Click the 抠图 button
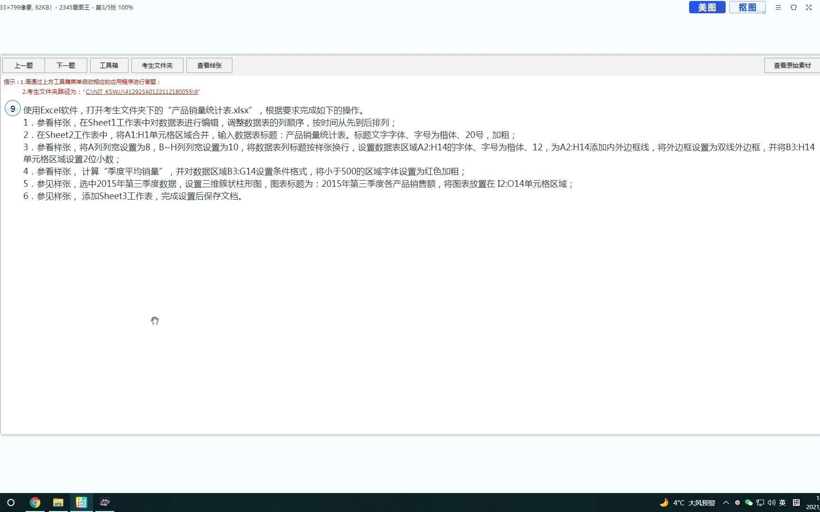 pyautogui.click(x=747, y=7)
